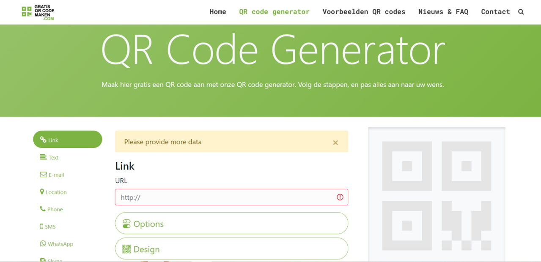Viewport: 541px width, 262px height.
Task: Select the SMS type tab
Action: 48,226
